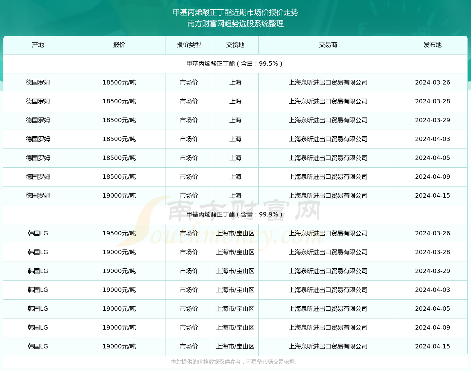471x371 pixels.
Task: Click 19000元/吨 in 韩国LG 2024-04-15 row
Action: coord(119,346)
